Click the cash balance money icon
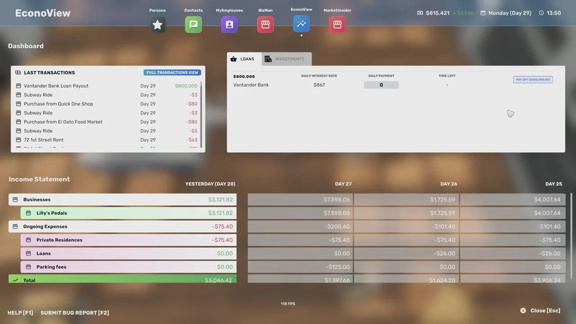 click(420, 13)
